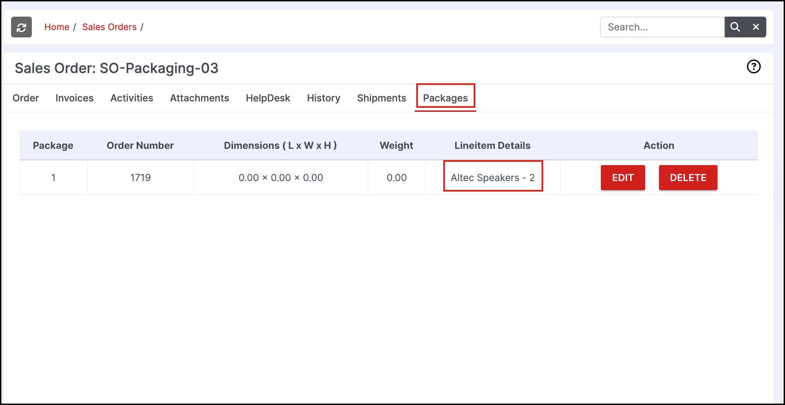Open the help question mark icon

(x=754, y=66)
